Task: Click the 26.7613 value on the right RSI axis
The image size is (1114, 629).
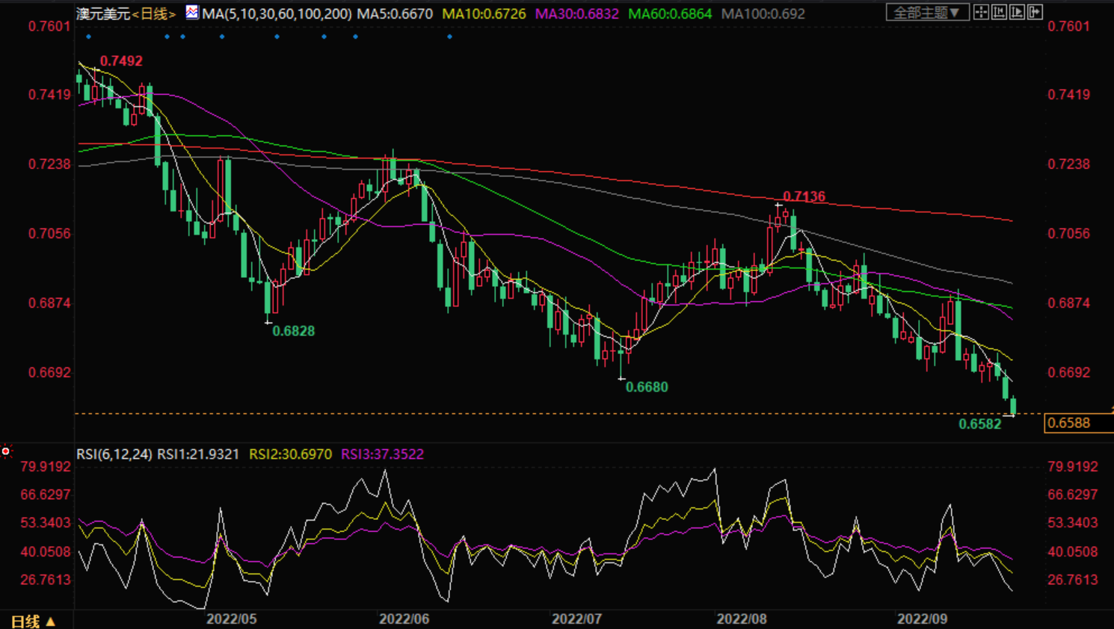Action: tap(1073, 580)
